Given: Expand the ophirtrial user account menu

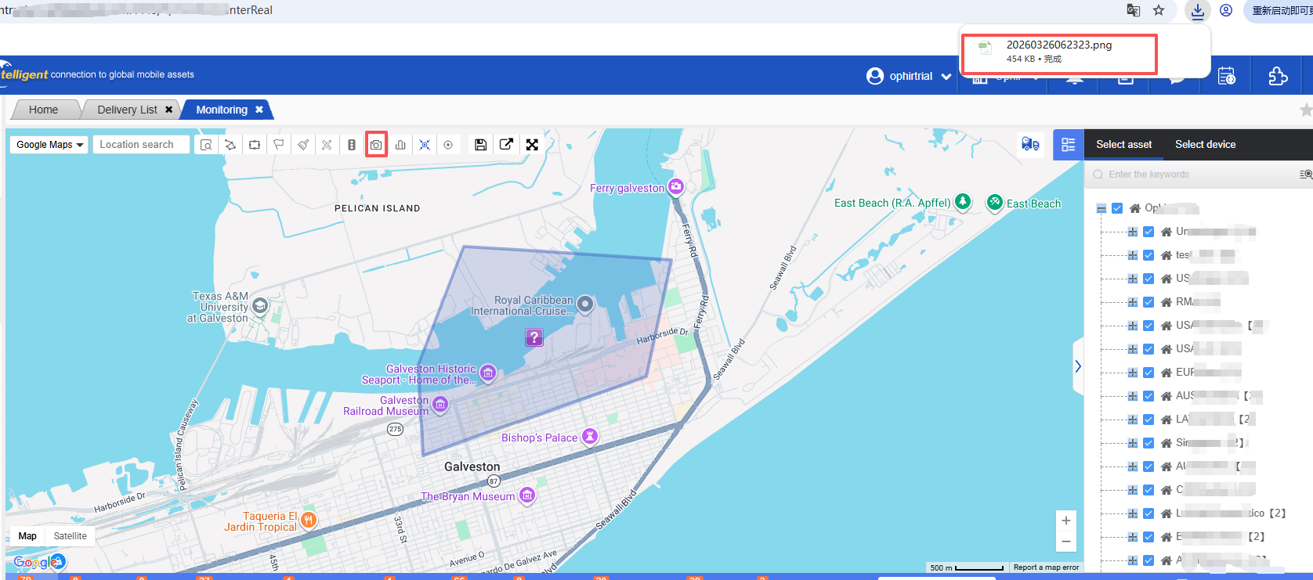Looking at the screenshot, I should click(910, 76).
